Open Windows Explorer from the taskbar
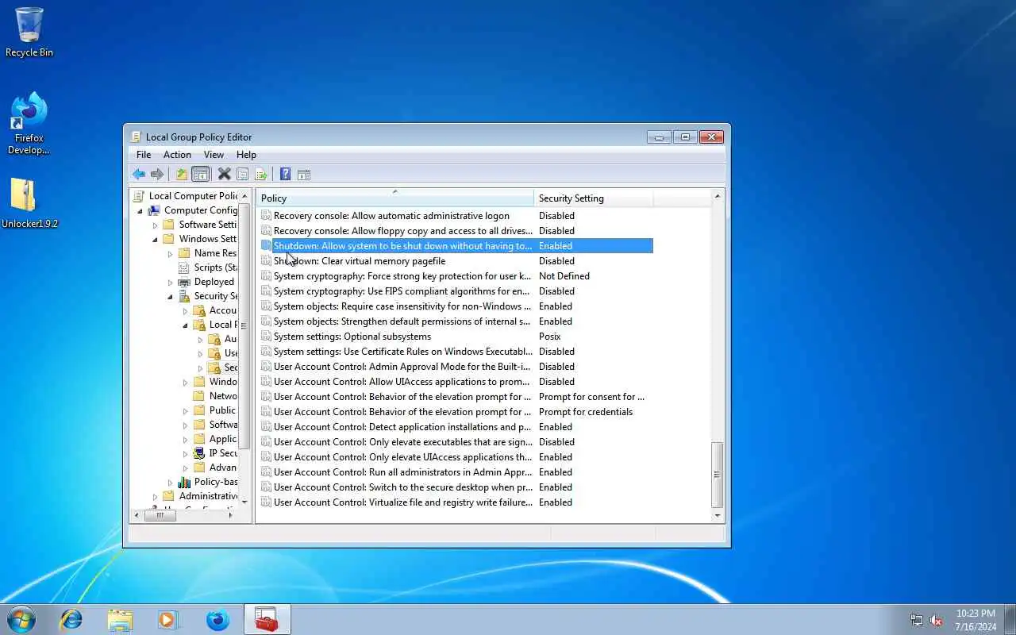1016x635 pixels. point(120,619)
